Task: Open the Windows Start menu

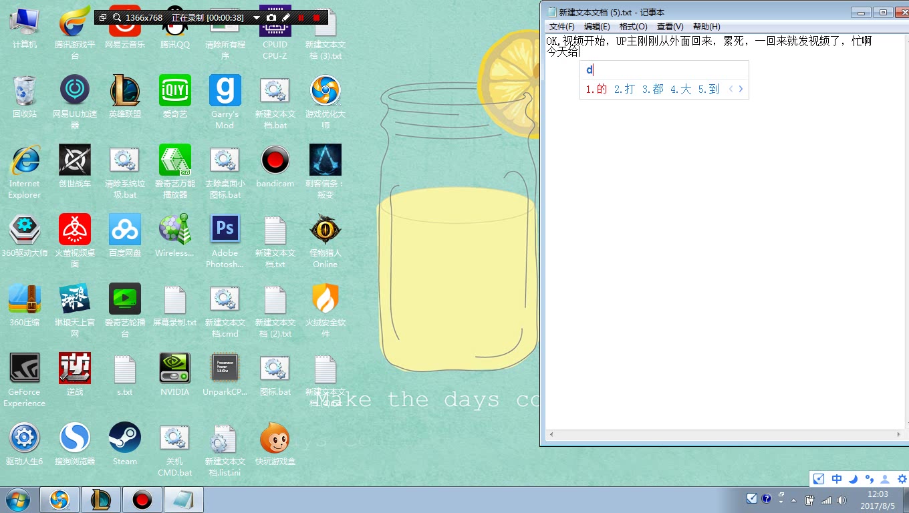Action: pyautogui.click(x=18, y=500)
